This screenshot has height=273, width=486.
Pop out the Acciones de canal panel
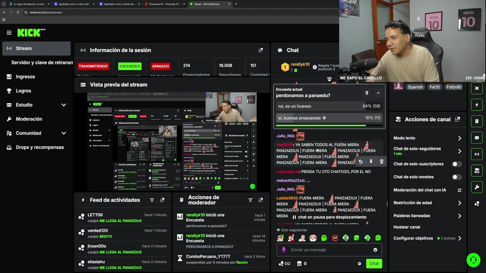click(x=458, y=119)
